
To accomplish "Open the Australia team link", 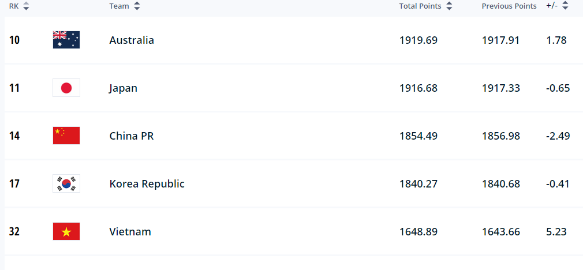I will coord(132,40).
